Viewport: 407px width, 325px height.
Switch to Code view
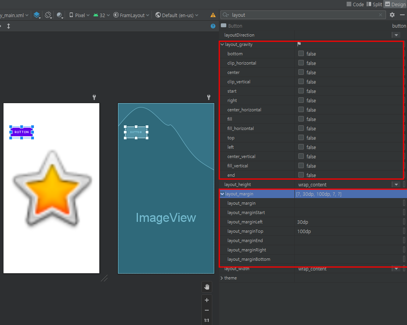point(355,4)
